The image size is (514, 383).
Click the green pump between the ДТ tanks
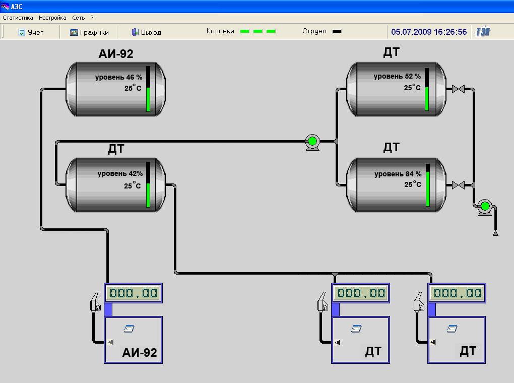click(x=312, y=142)
